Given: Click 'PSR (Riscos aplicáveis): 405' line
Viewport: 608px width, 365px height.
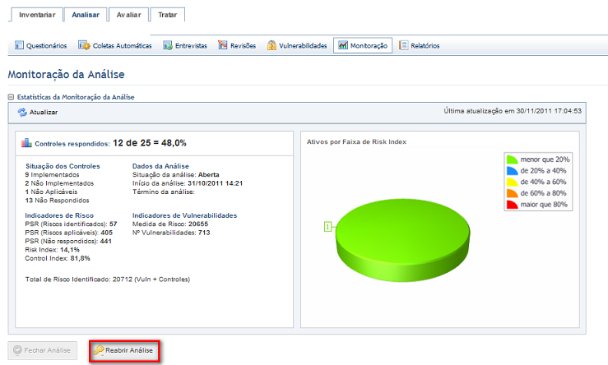Looking at the screenshot, I should click(68, 233).
